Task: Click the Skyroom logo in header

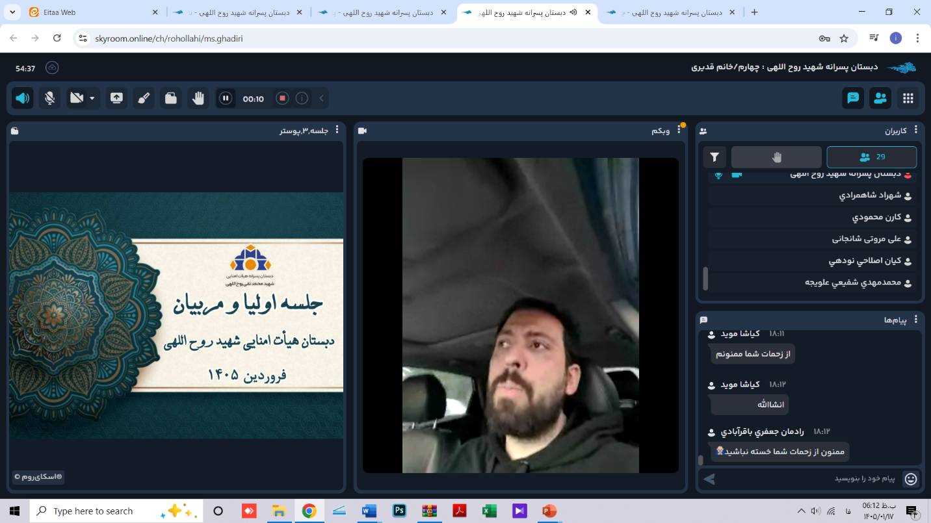Action: pos(902,68)
